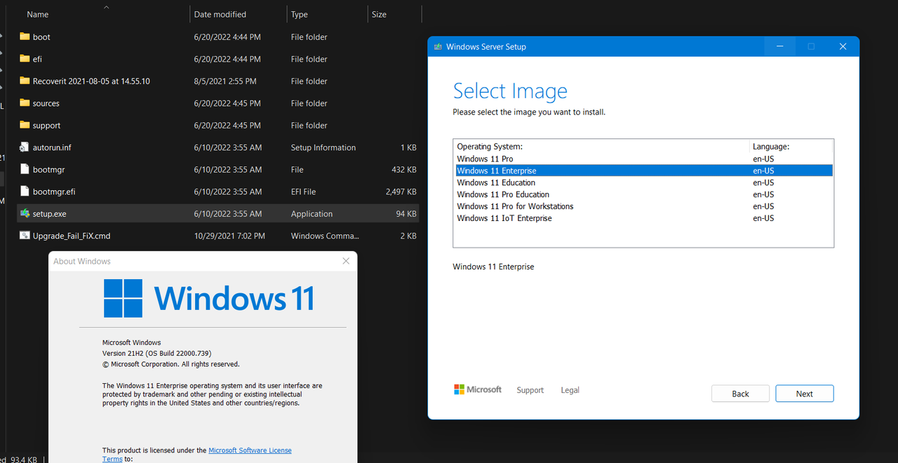Click the Upgrade_Fail_FiX.cmd script icon
Image resolution: width=898 pixels, height=463 pixels.
pyautogui.click(x=25, y=236)
